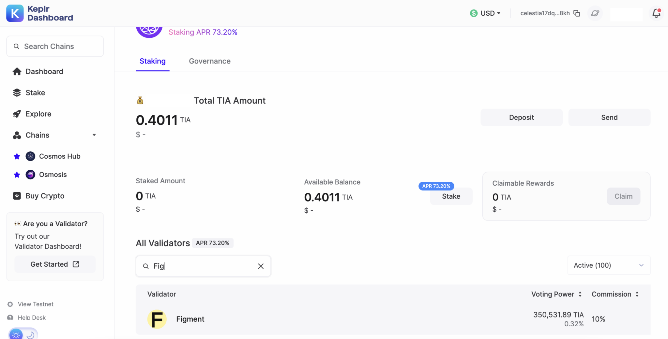The height and width of the screenshot is (339, 668).
Task: Click the Dashboard home icon
Action: pyautogui.click(x=17, y=71)
